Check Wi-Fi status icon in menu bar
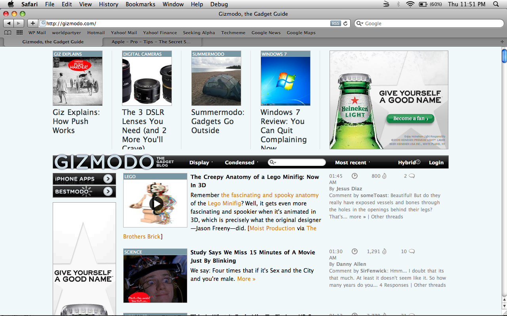Viewport: 507px width, 316px height. point(410,4)
